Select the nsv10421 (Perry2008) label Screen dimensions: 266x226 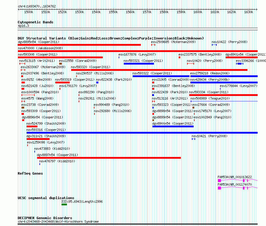(x=210, y=136)
